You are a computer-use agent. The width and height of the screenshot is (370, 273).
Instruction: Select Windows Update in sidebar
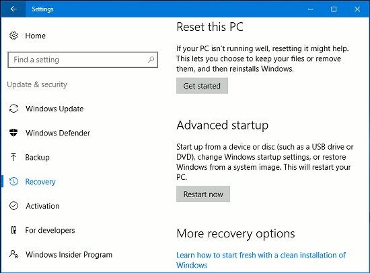pyautogui.click(x=54, y=109)
